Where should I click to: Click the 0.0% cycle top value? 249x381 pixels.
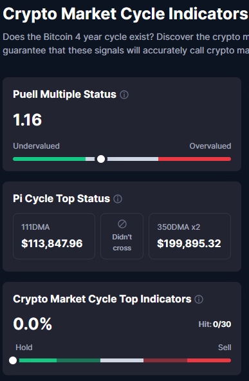click(33, 324)
